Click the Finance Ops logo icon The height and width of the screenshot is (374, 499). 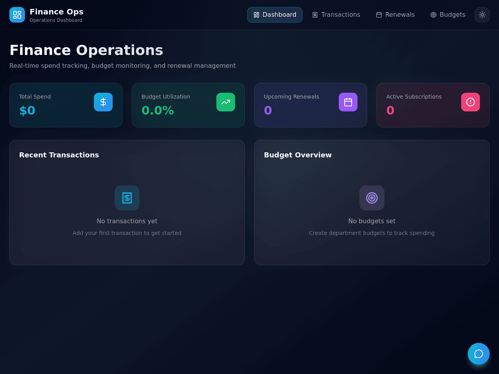pyautogui.click(x=17, y=15)
